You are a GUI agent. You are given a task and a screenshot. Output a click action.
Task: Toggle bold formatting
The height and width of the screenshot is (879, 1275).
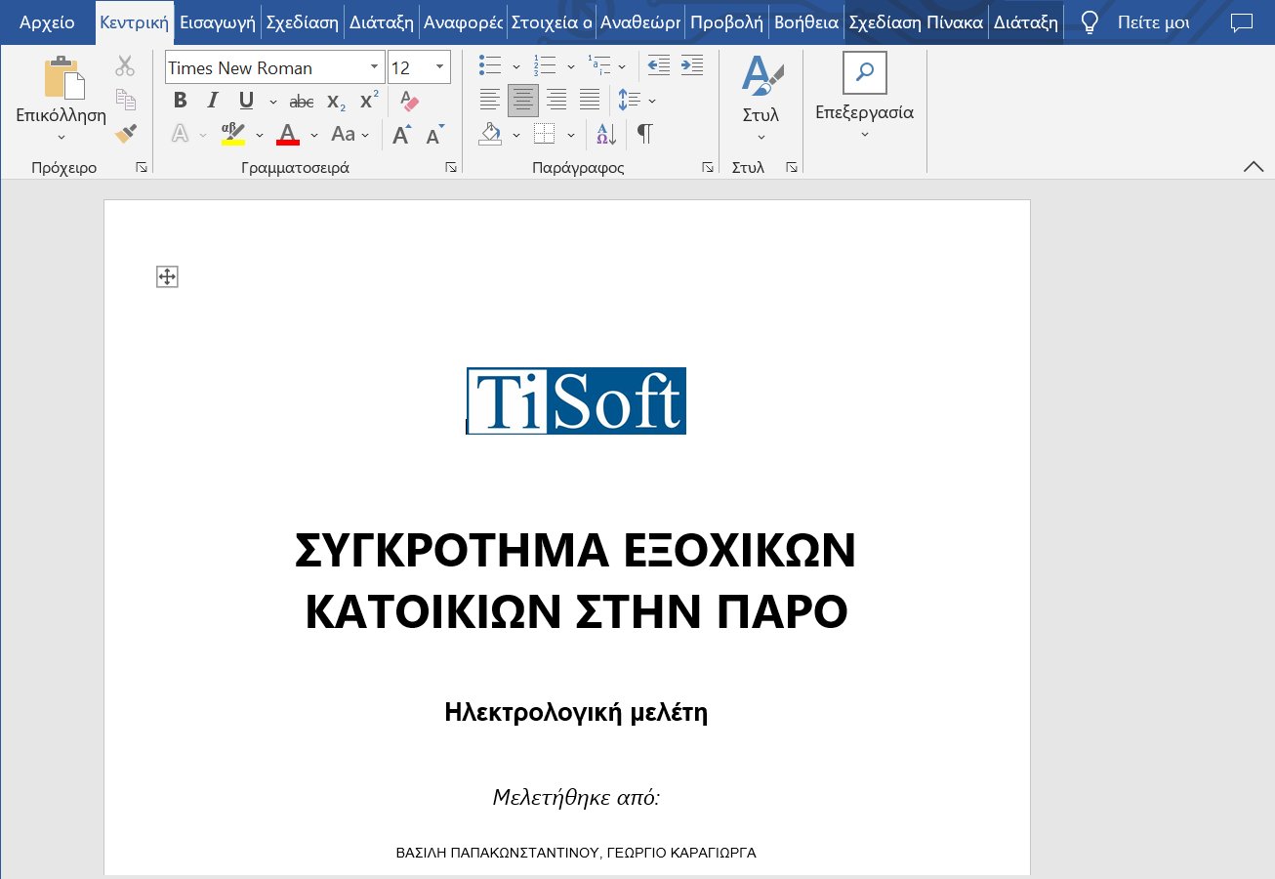(x=180, y=101)
